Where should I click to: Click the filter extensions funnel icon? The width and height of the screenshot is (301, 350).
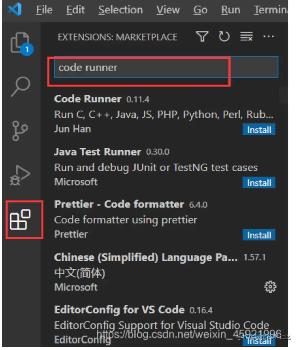pyautogui.click(x=202, y=36)
